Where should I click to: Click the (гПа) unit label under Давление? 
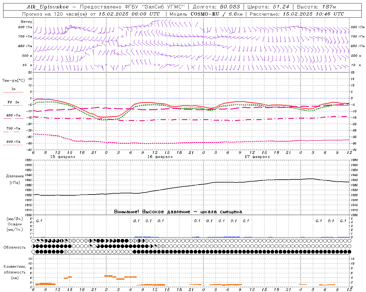point(15,183)
